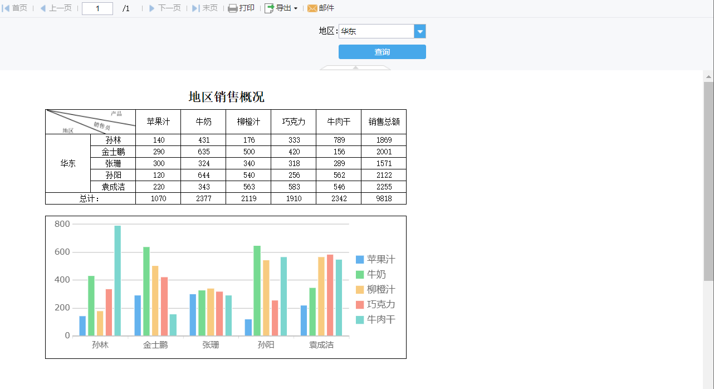Click 巧克力 legend entry
This screenshot has height=389, width=714.
coord(375,304)
